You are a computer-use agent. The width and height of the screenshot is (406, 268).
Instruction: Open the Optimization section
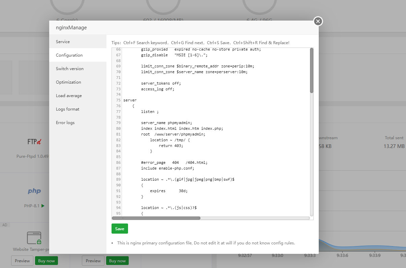pos(68,82)
